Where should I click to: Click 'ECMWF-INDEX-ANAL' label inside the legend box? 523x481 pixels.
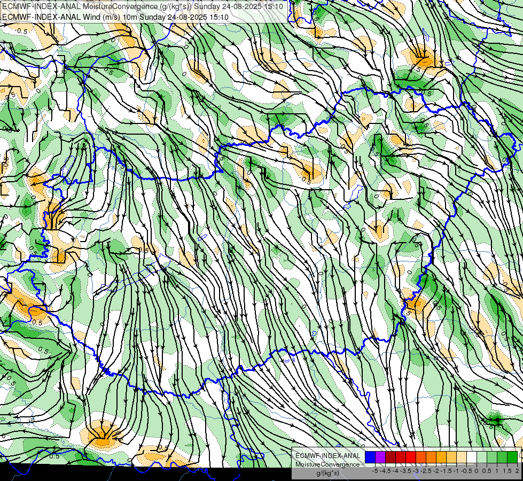click(x=328, y=456)
